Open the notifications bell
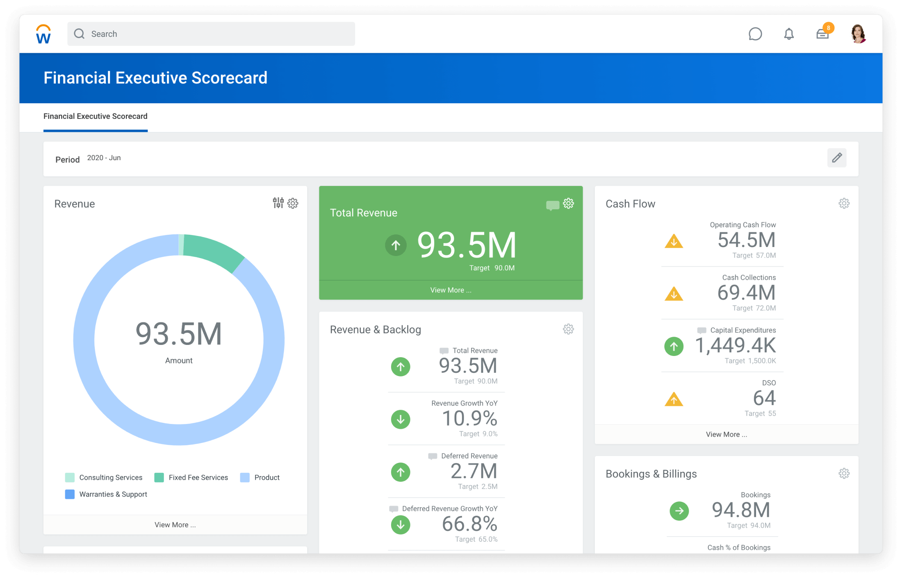Viewport: 902px width, 578px height. click(788, 34)
